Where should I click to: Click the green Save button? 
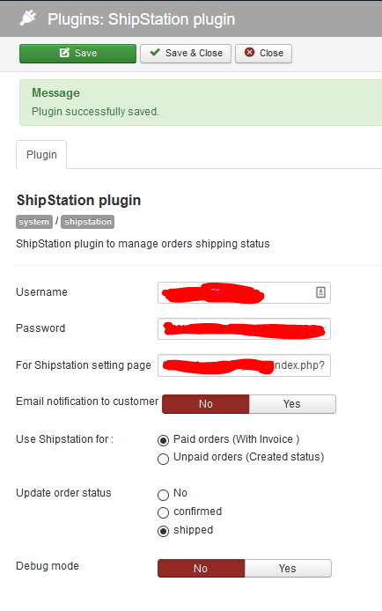(x=77, y=54)
